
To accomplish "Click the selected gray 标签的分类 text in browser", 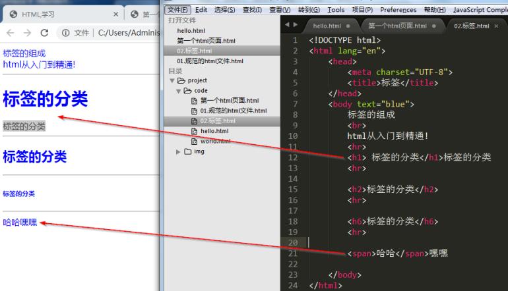I will pos(24,126).
